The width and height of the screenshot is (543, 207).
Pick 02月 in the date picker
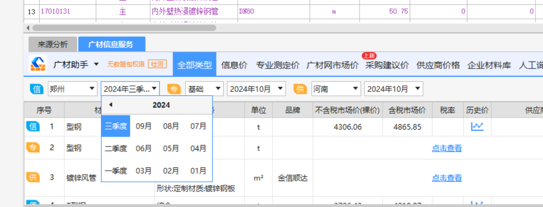tap(171, 170)
